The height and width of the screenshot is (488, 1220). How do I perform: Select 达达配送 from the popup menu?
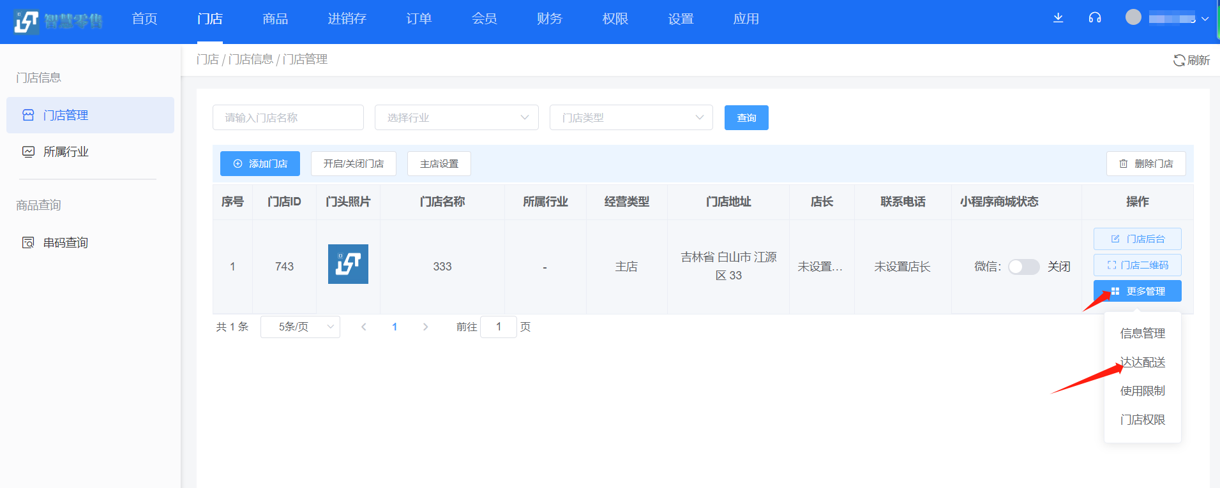click(1142, 362)
